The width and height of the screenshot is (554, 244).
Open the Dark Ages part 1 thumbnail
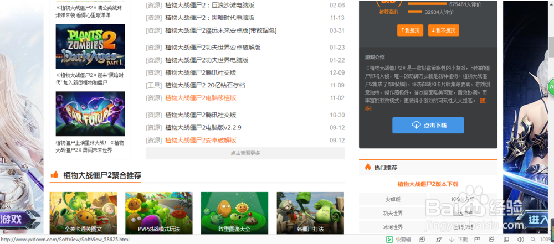point(90,46)
